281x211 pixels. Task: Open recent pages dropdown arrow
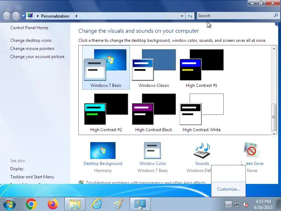coord(23,16)
